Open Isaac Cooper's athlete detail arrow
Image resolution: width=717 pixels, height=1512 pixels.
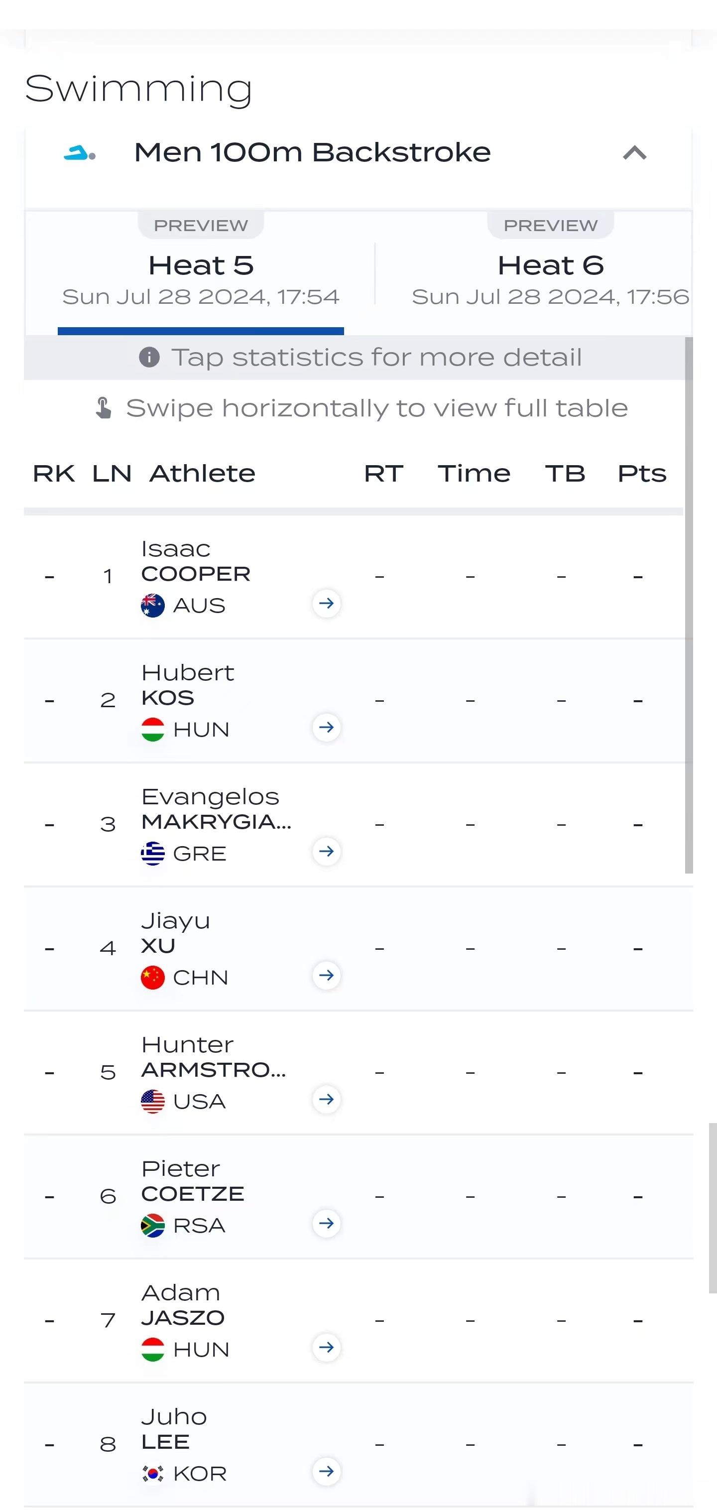(326, 604)
